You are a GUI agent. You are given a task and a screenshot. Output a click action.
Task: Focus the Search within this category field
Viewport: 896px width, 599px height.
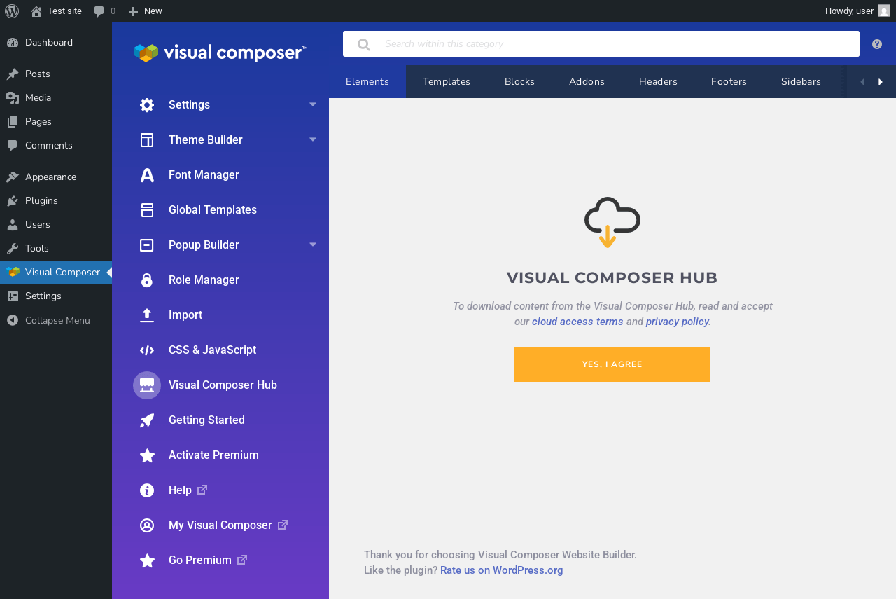601,44
